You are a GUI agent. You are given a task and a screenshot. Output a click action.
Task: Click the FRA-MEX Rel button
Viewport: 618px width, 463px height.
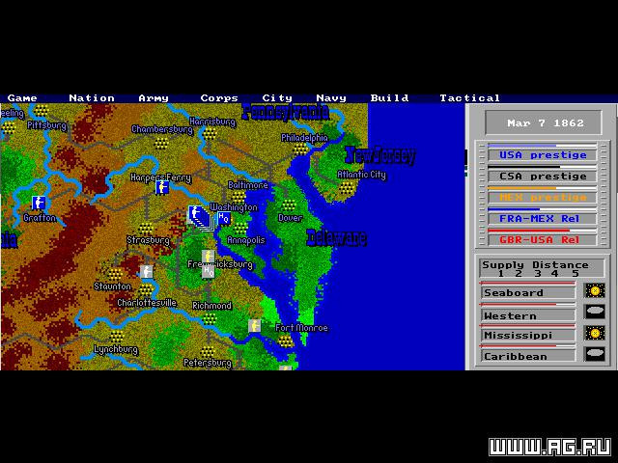(543, 219)
